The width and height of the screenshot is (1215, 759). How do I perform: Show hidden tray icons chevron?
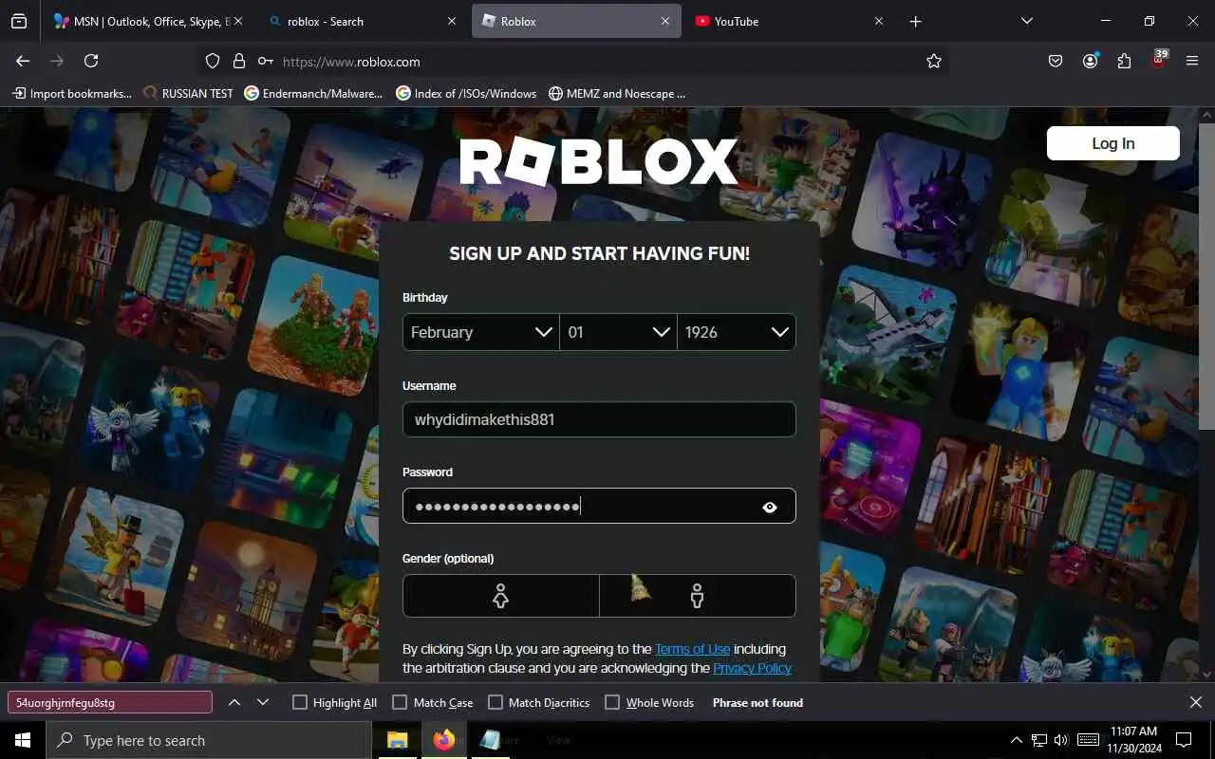1016,740
